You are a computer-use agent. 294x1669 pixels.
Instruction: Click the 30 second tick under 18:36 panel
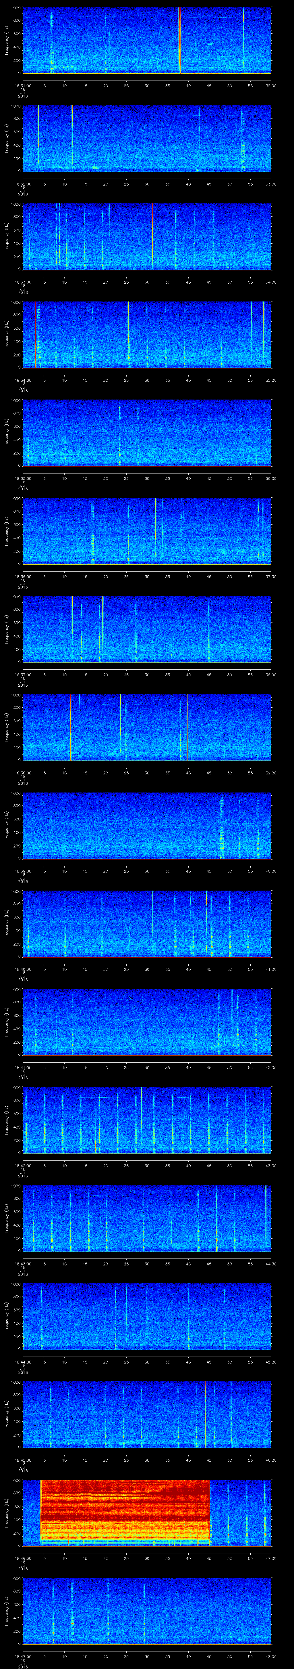pyautogui.click(x=147, y=577)
